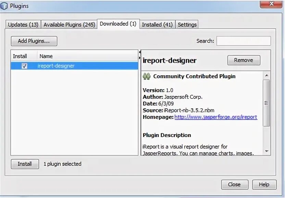Select the ireport-designer row in list
The width and height of the screenshot is (285, 198).
coord(75,66)
